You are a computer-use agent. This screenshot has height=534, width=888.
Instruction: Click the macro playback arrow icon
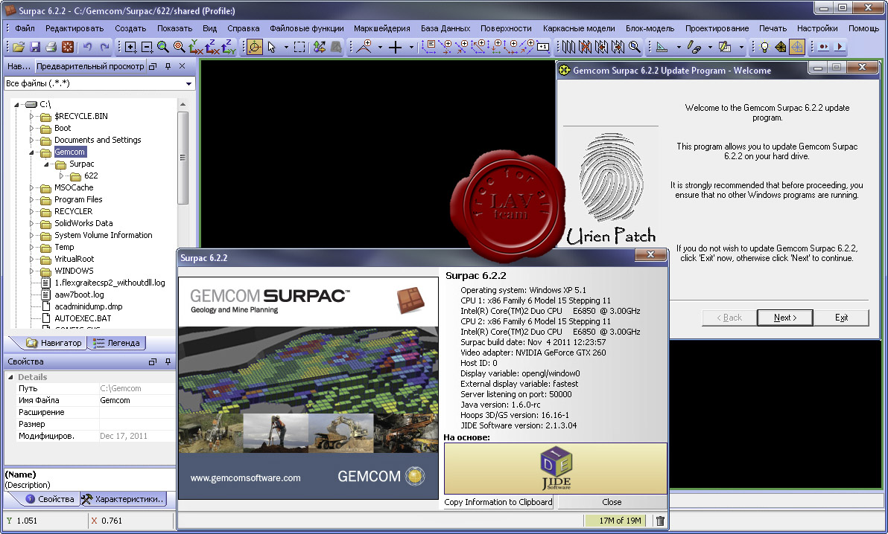point(840,47)
